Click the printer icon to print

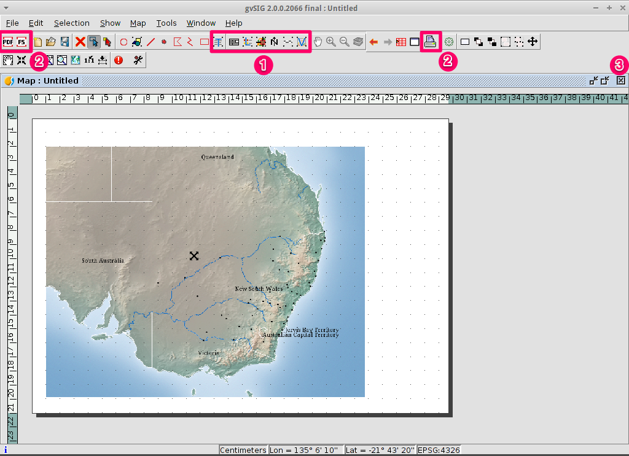pyautogui.click(x=431, y=42)
